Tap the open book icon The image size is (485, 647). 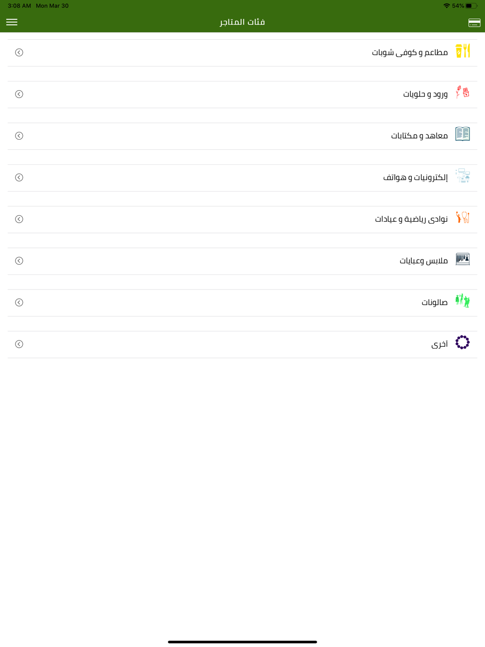463,134
